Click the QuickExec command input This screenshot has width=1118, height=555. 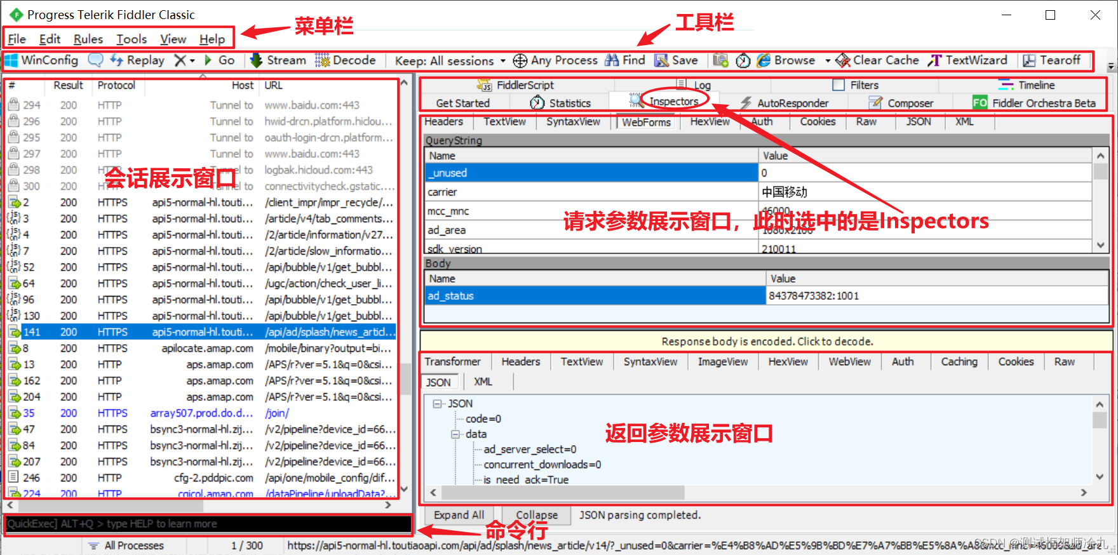click(x=208, y=524)
